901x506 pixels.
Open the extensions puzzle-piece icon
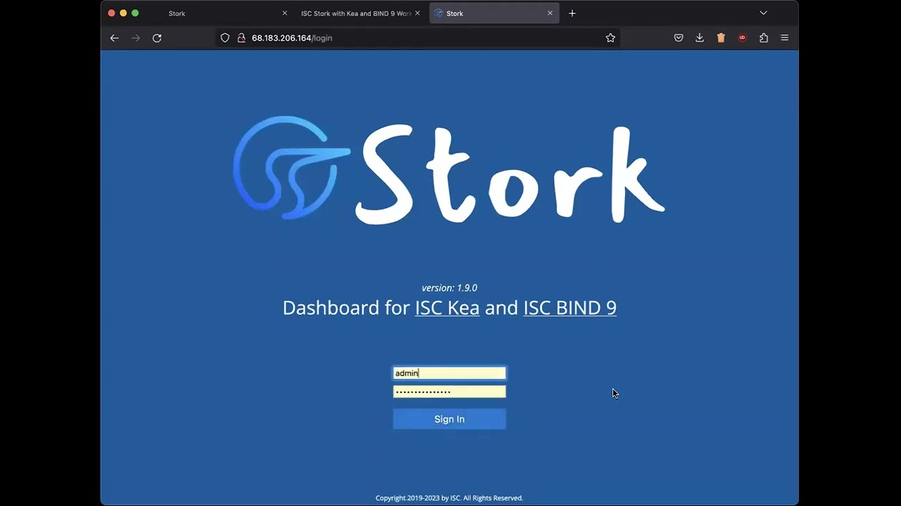point(764,38)
